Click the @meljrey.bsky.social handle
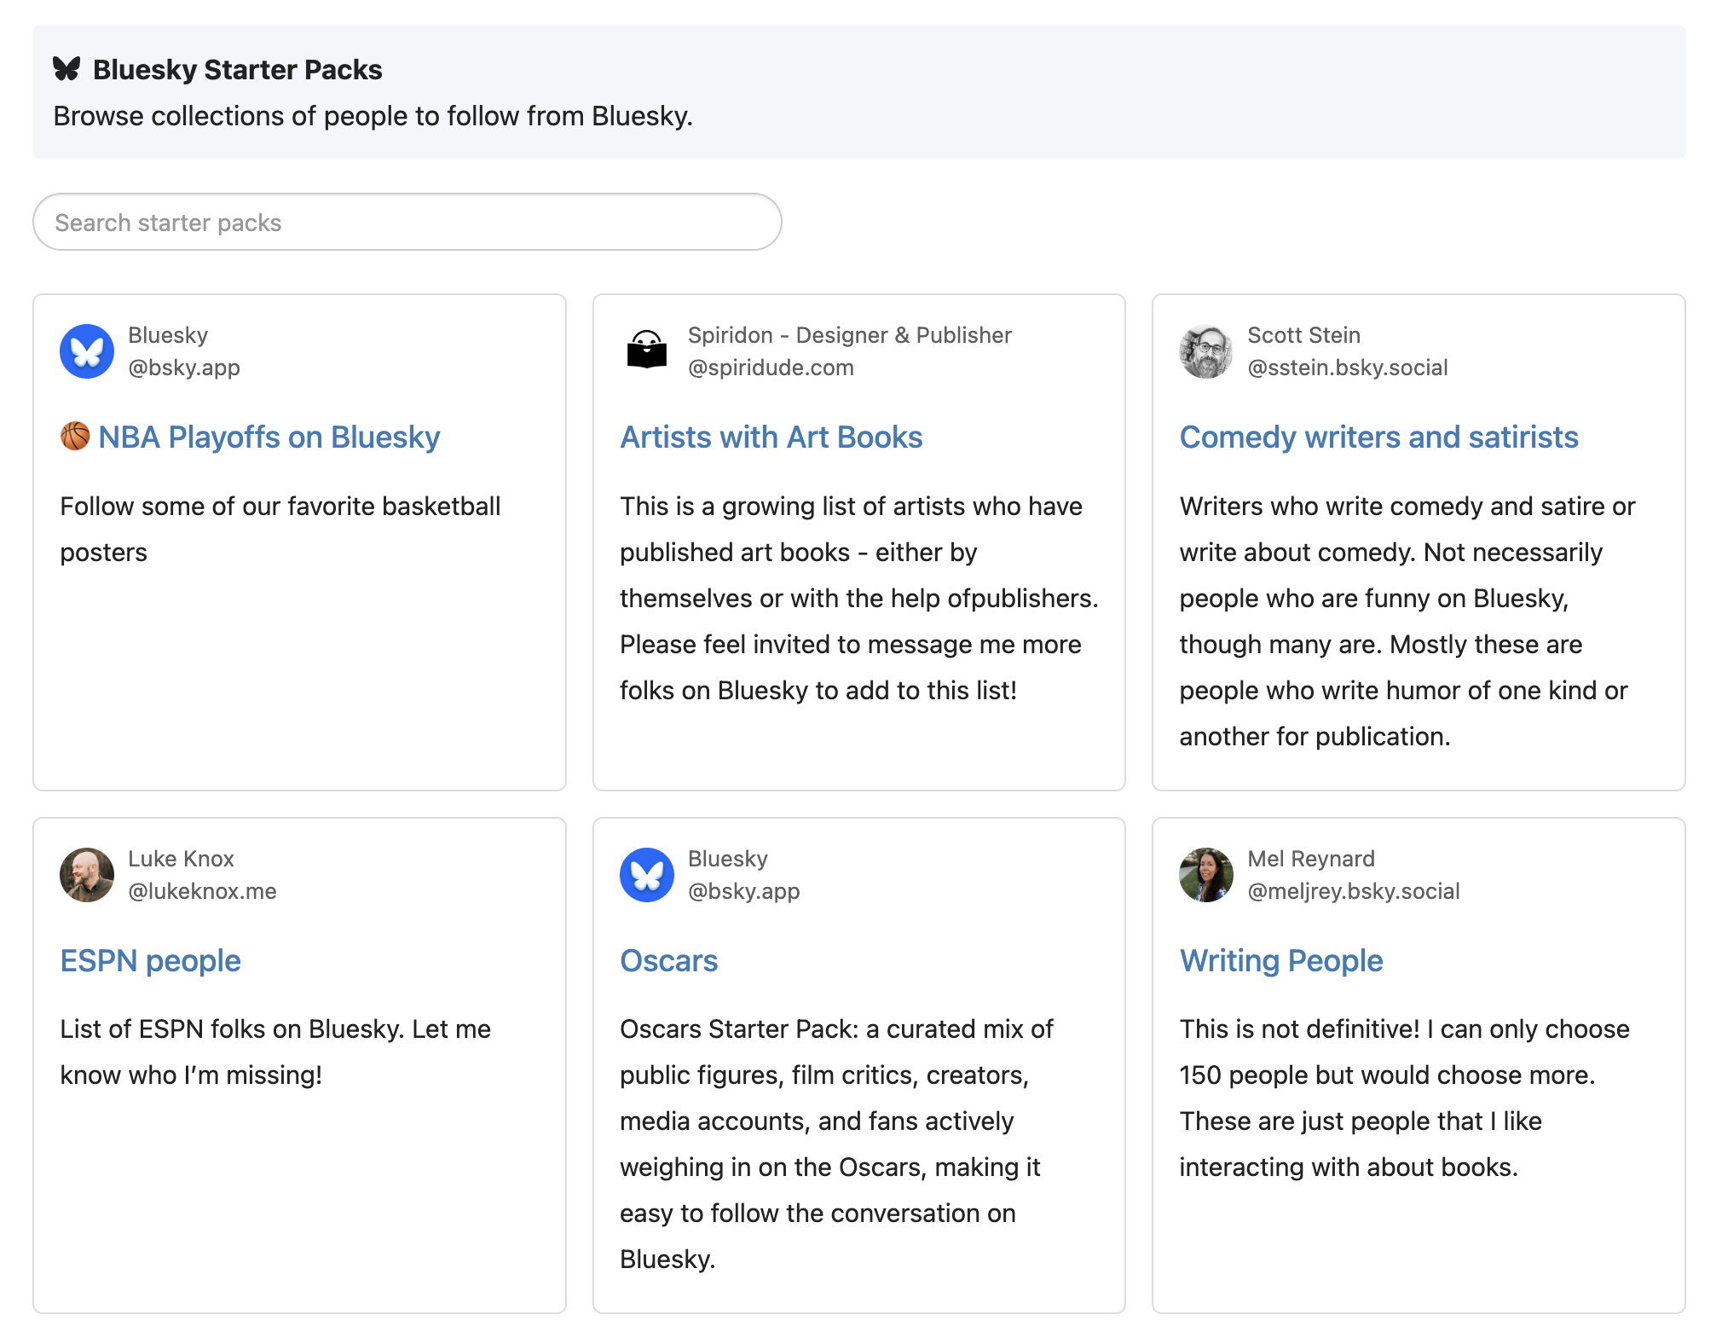 click(x=1354, y=891)
